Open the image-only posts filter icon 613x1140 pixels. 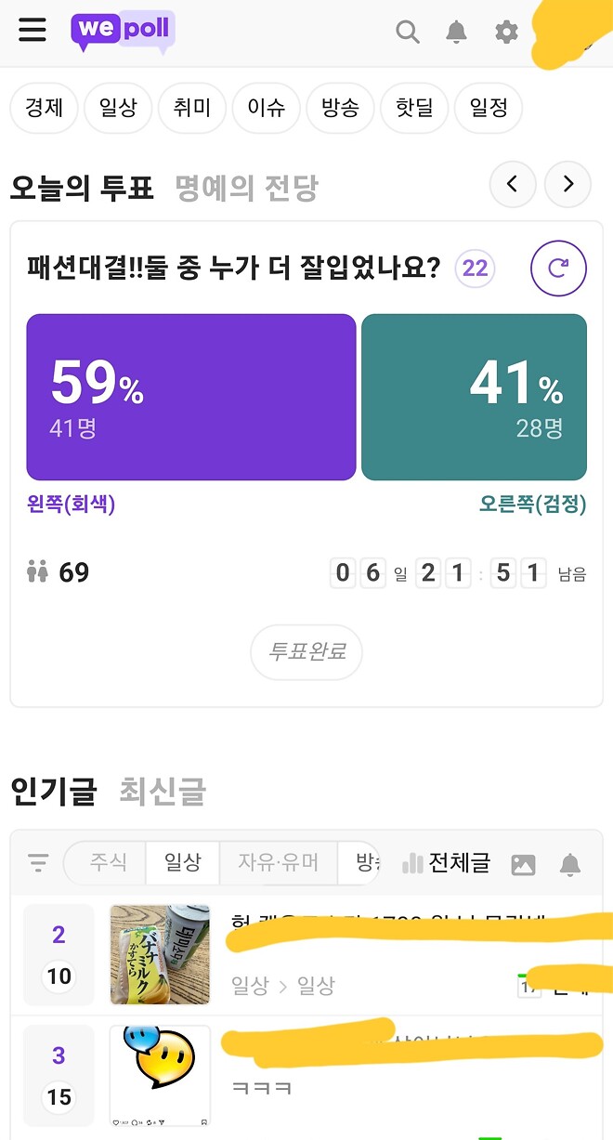pyautogui.click(x=523, y=863)
